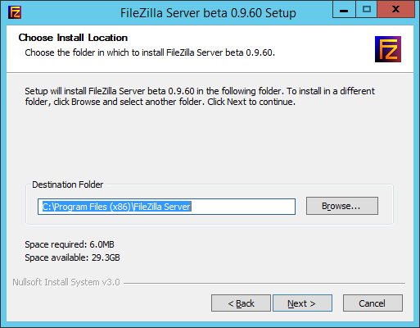The height and width of the screenshot is (328, 420).
Task: Click the highlighted 'C:\Program Files (x86)\FileZilla Server' path text
Action: 116,207
